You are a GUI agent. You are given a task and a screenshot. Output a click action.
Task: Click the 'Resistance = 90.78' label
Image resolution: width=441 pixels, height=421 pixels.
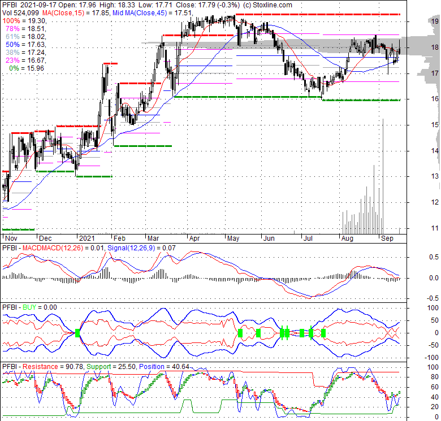[x=53, y=367]
